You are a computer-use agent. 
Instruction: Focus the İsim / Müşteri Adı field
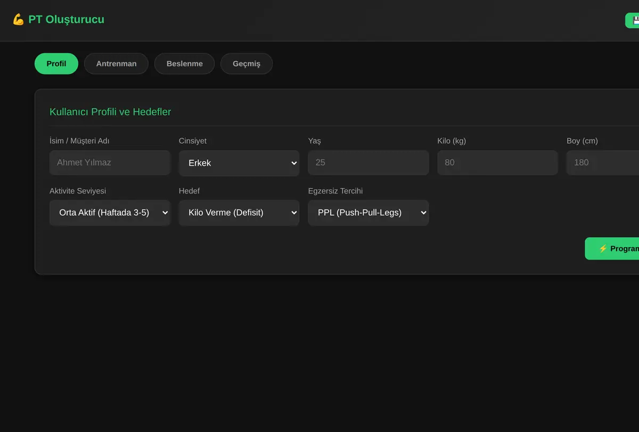click(x=110, y=162)
